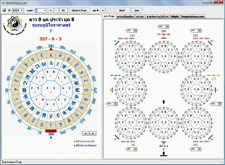The width and height of the screenshot is (225, 165).
Task: Click the plus button next to degree dropdown
Action: 51,10
